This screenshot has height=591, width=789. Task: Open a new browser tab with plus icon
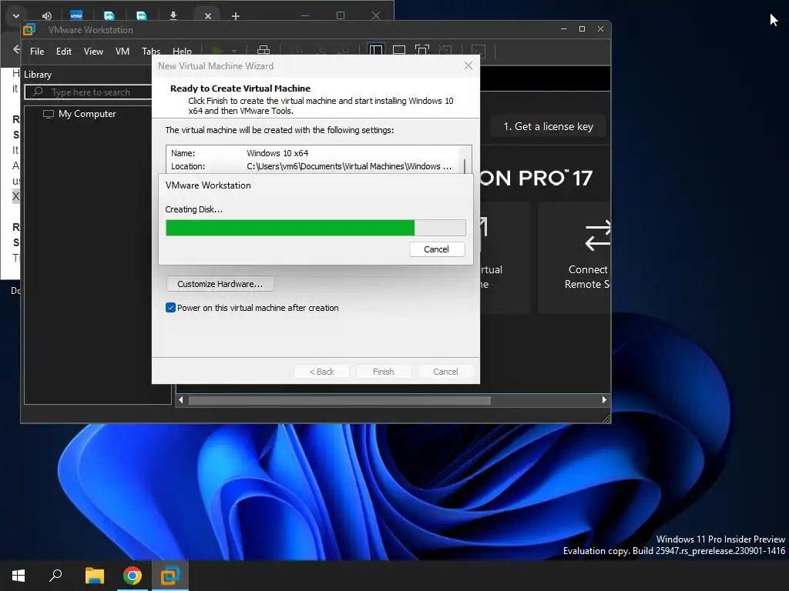click(x=236, y=16)
